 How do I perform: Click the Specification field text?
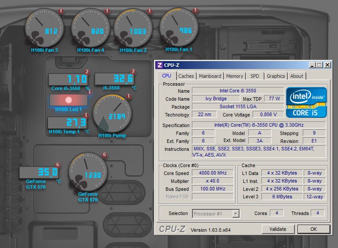coord(259,125)
